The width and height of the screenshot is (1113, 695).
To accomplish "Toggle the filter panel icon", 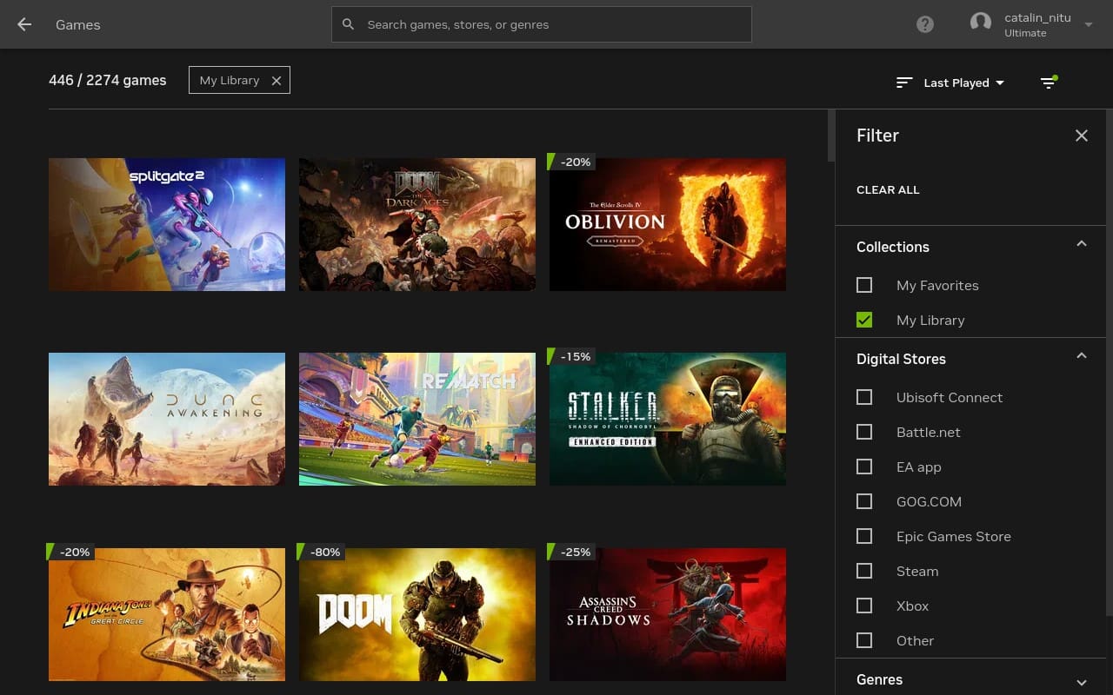I will coord(1049,83).
